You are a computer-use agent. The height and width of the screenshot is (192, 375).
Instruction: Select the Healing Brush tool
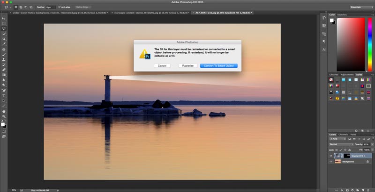(x=4, y=50)
